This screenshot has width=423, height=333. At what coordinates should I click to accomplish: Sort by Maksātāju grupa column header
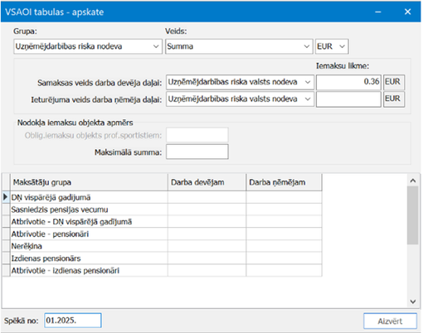pos(89,182)
